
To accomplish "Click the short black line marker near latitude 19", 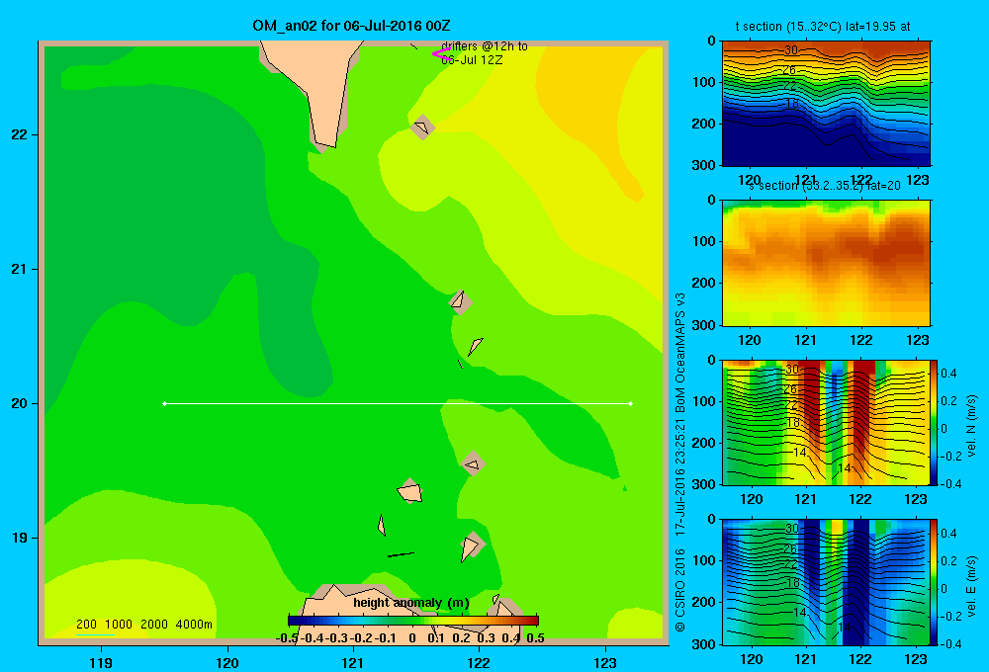I will pyautogui.click(x=401, y=554).
